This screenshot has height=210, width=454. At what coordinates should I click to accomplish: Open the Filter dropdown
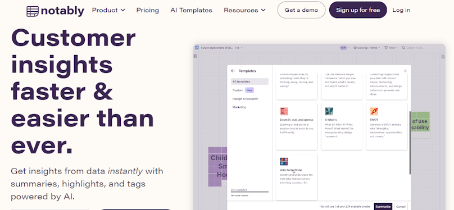coord(391,48)
